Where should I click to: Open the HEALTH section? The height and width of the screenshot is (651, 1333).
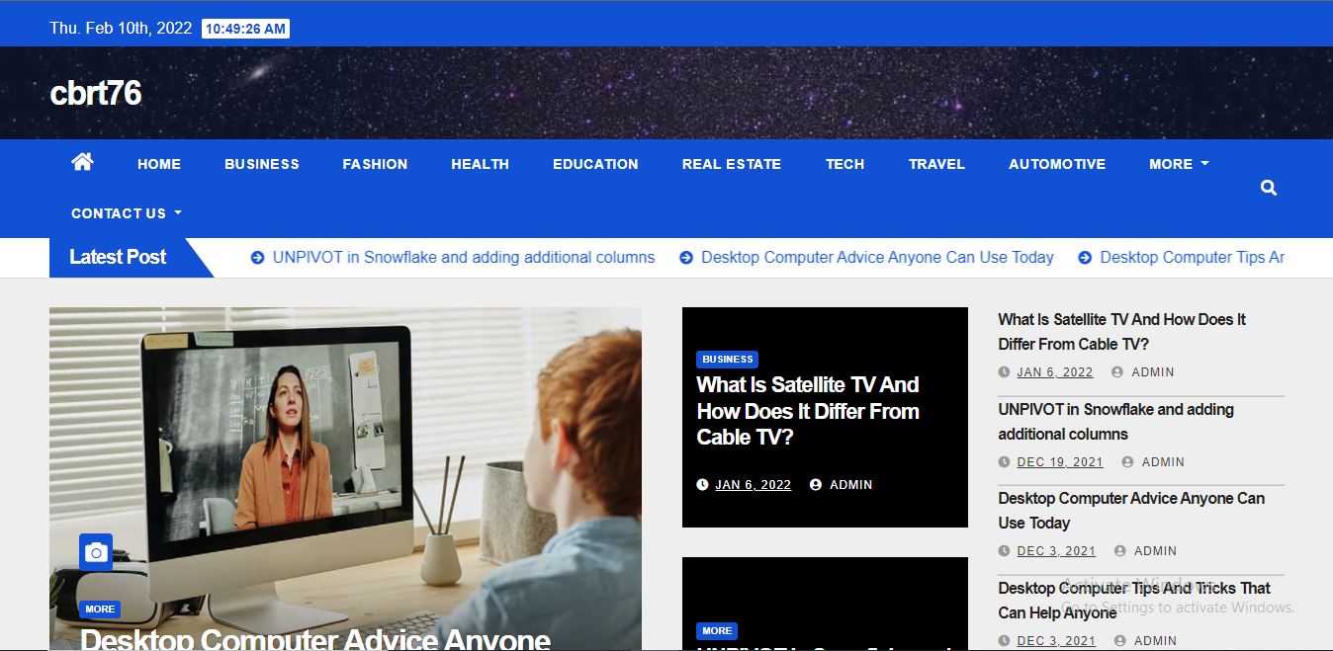[x=481, y=164]
